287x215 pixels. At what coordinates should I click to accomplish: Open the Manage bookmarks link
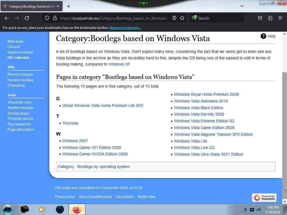[x=125, y=28]
